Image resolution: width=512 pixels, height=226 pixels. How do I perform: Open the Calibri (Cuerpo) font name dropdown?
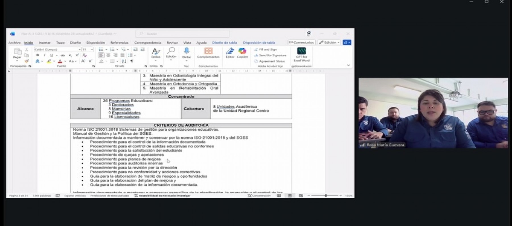pyautogui.click(x=79, y=50)
